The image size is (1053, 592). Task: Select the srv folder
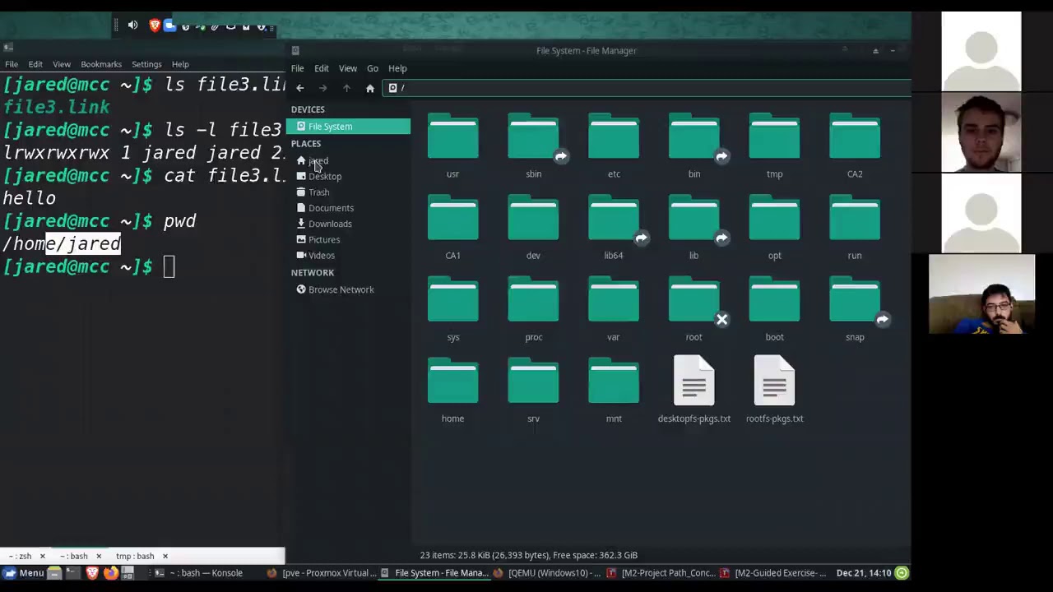coord(533,390)
